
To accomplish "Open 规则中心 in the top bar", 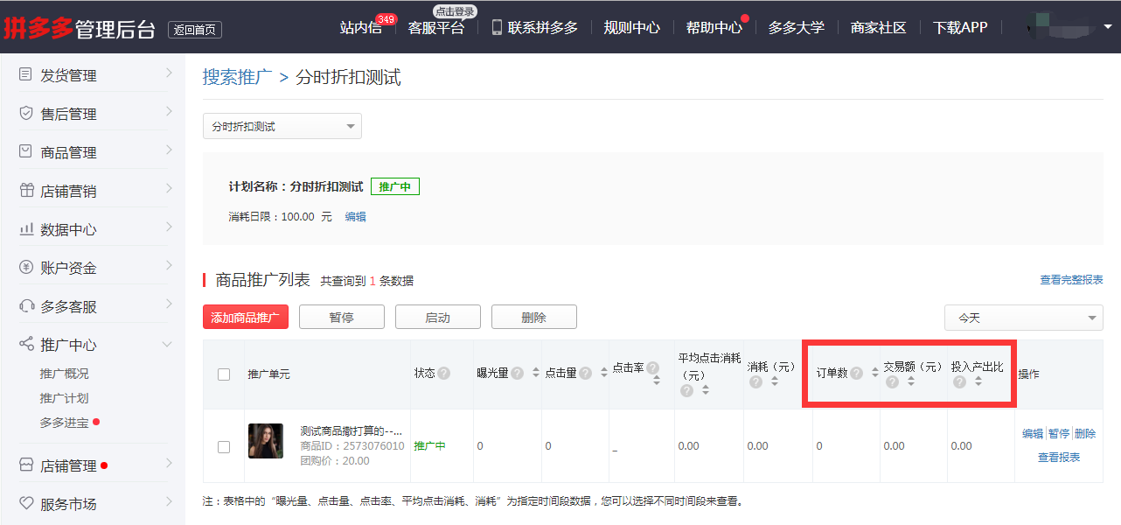I will click(631, 28).
